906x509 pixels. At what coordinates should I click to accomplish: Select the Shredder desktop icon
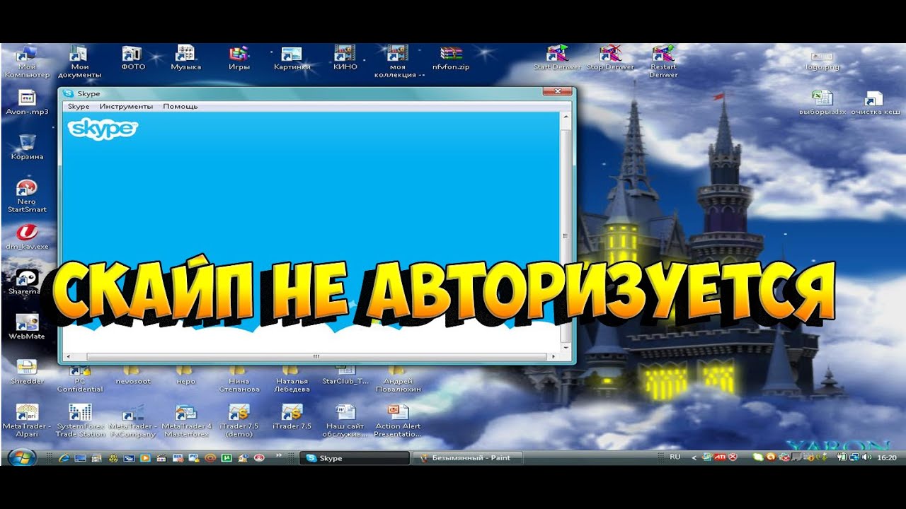26,371
